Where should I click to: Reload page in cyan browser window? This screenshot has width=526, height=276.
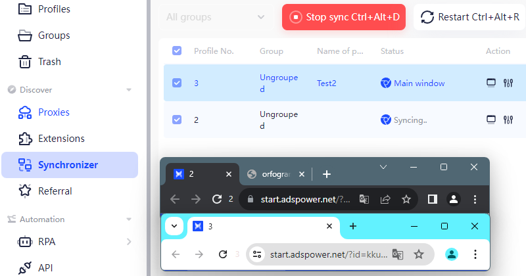point(223,254)
